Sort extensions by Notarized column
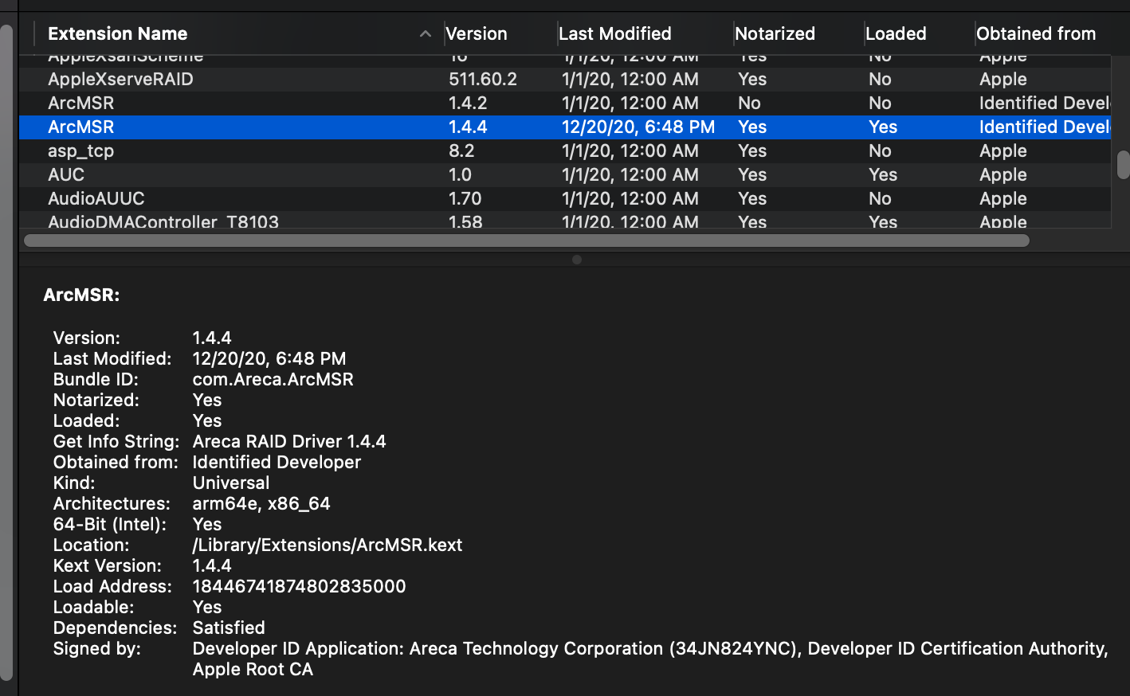 [775, 33]
